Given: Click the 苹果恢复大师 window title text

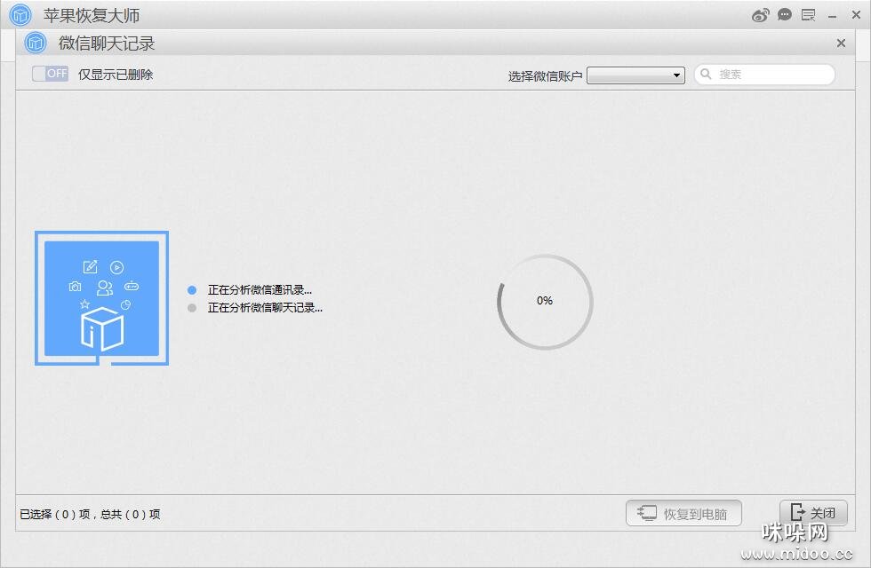Looking at the screenshot, I should [92, 16].
